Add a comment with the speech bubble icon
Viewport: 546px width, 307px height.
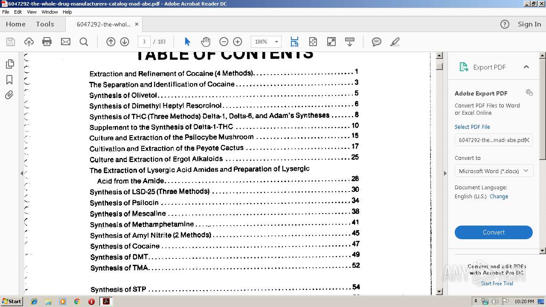click(377, 42)
